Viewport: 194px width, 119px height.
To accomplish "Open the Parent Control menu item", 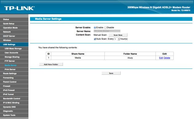I will coord(14,82).
